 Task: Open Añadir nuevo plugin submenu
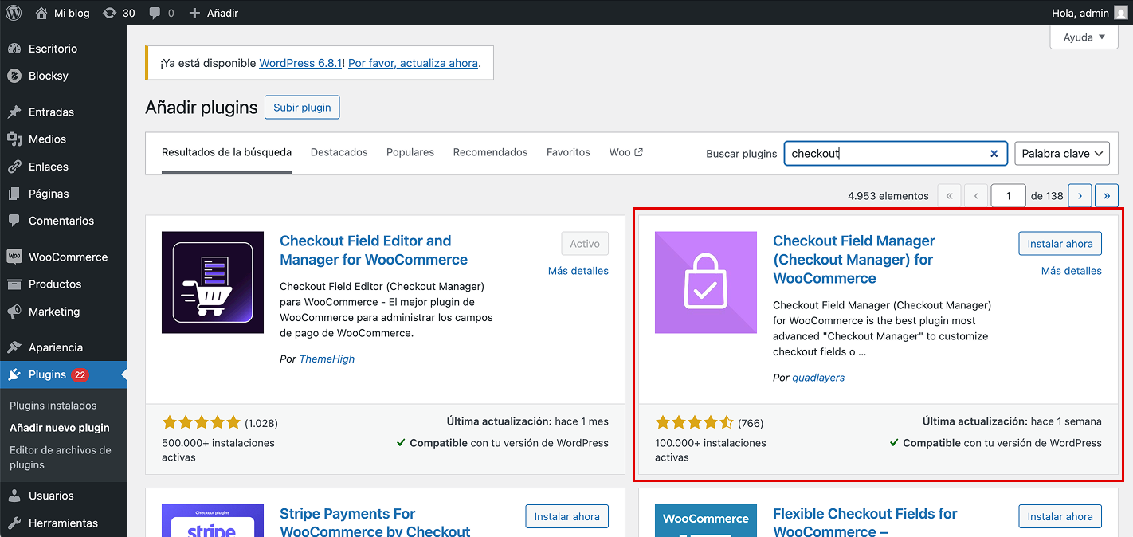pyautogui.click(x=60, y=428)
